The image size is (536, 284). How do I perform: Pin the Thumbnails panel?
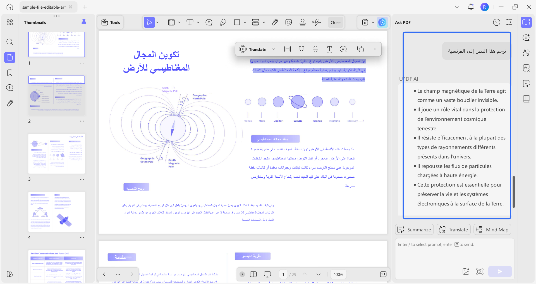click(x=84, y=22)
